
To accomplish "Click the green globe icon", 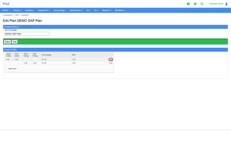I will (x=195, y=4).
